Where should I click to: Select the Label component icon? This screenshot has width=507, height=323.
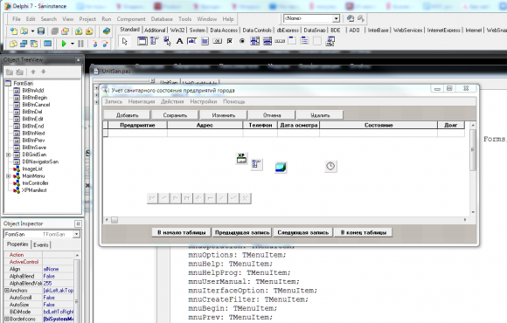179,41
